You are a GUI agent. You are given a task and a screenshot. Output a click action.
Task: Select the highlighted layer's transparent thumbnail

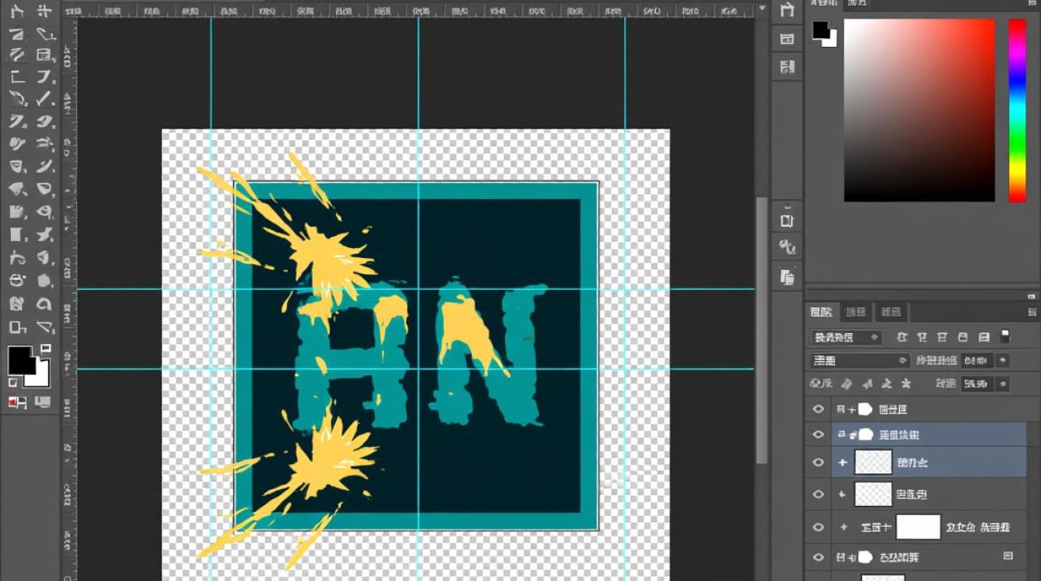[x=873, y=462]
